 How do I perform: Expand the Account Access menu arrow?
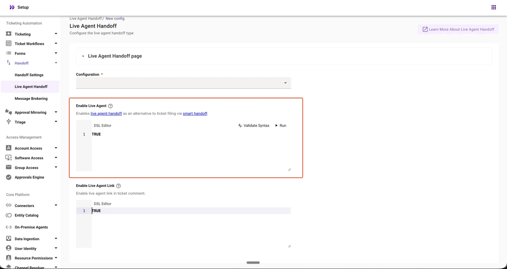56,148
